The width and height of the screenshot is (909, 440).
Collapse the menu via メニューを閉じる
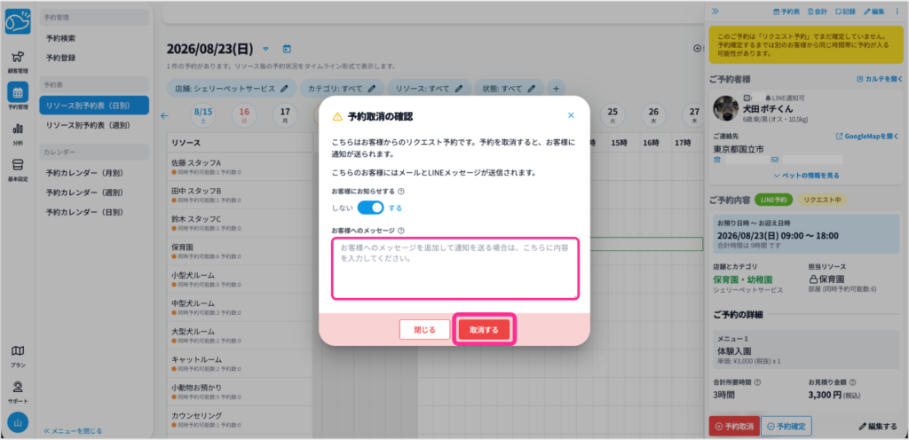(73, 431)
